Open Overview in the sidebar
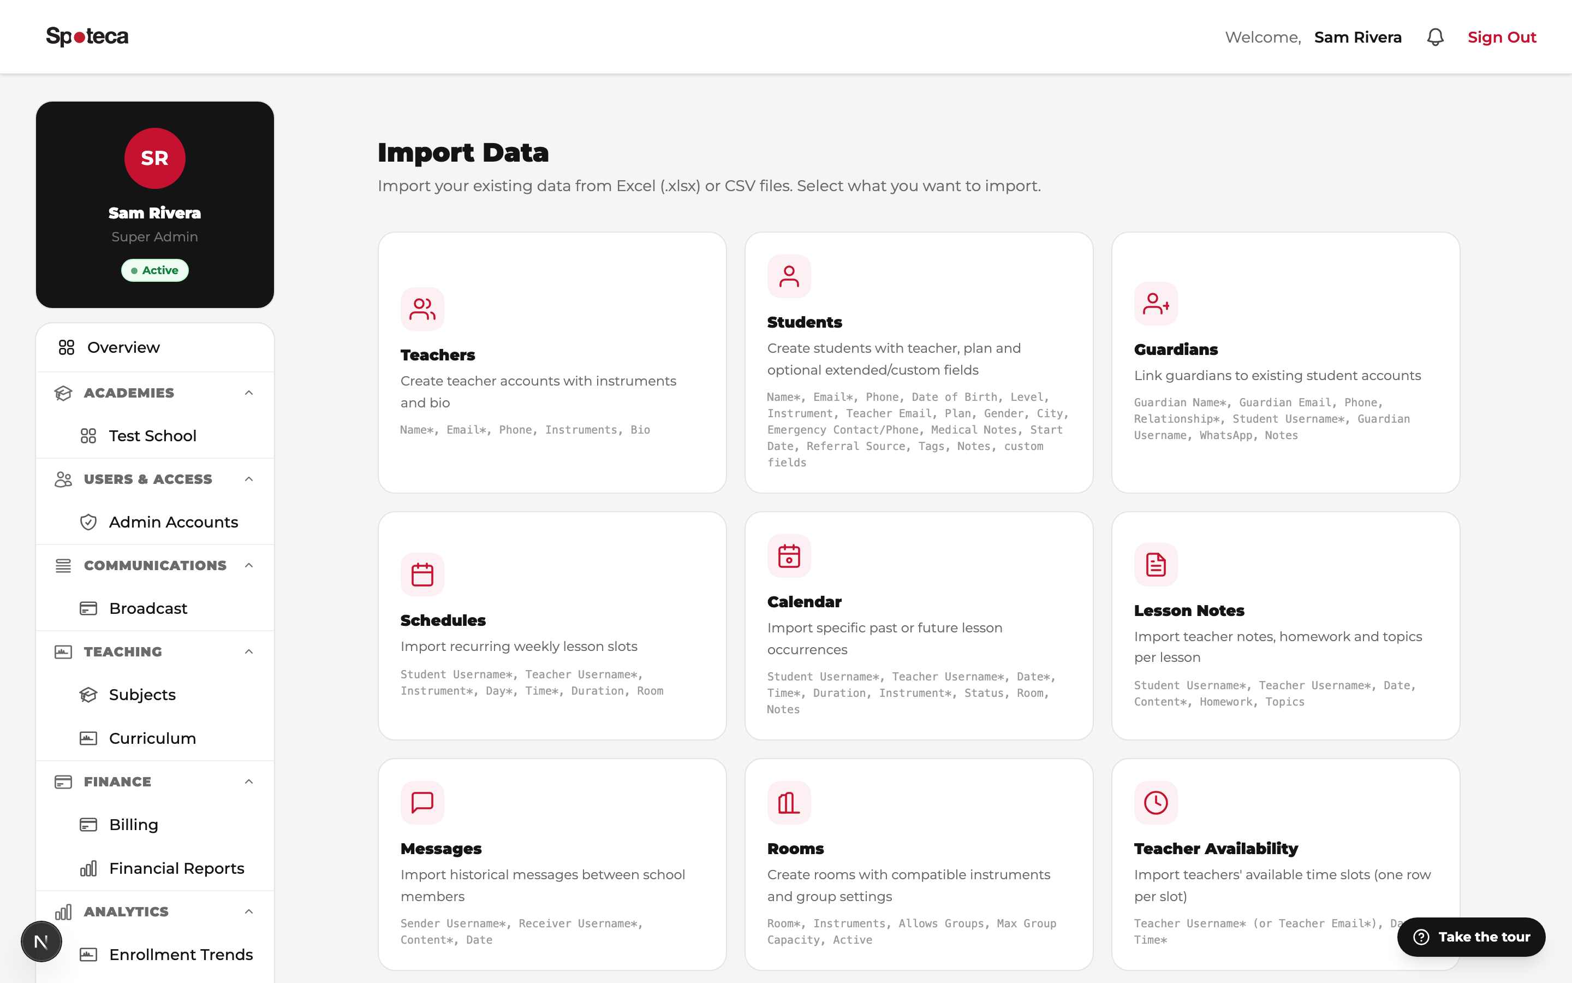The image size is (1572, 983). point(154,347)
